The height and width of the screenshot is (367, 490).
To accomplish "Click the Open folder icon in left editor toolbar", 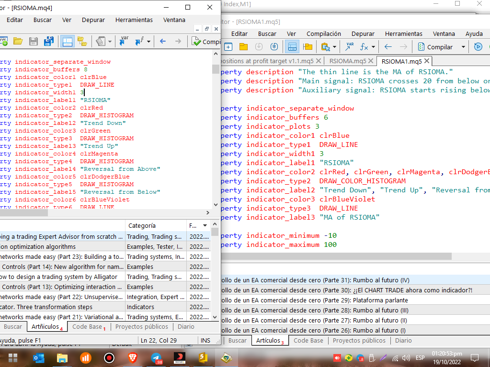I will pyautogui.click(x=18, y=42).
